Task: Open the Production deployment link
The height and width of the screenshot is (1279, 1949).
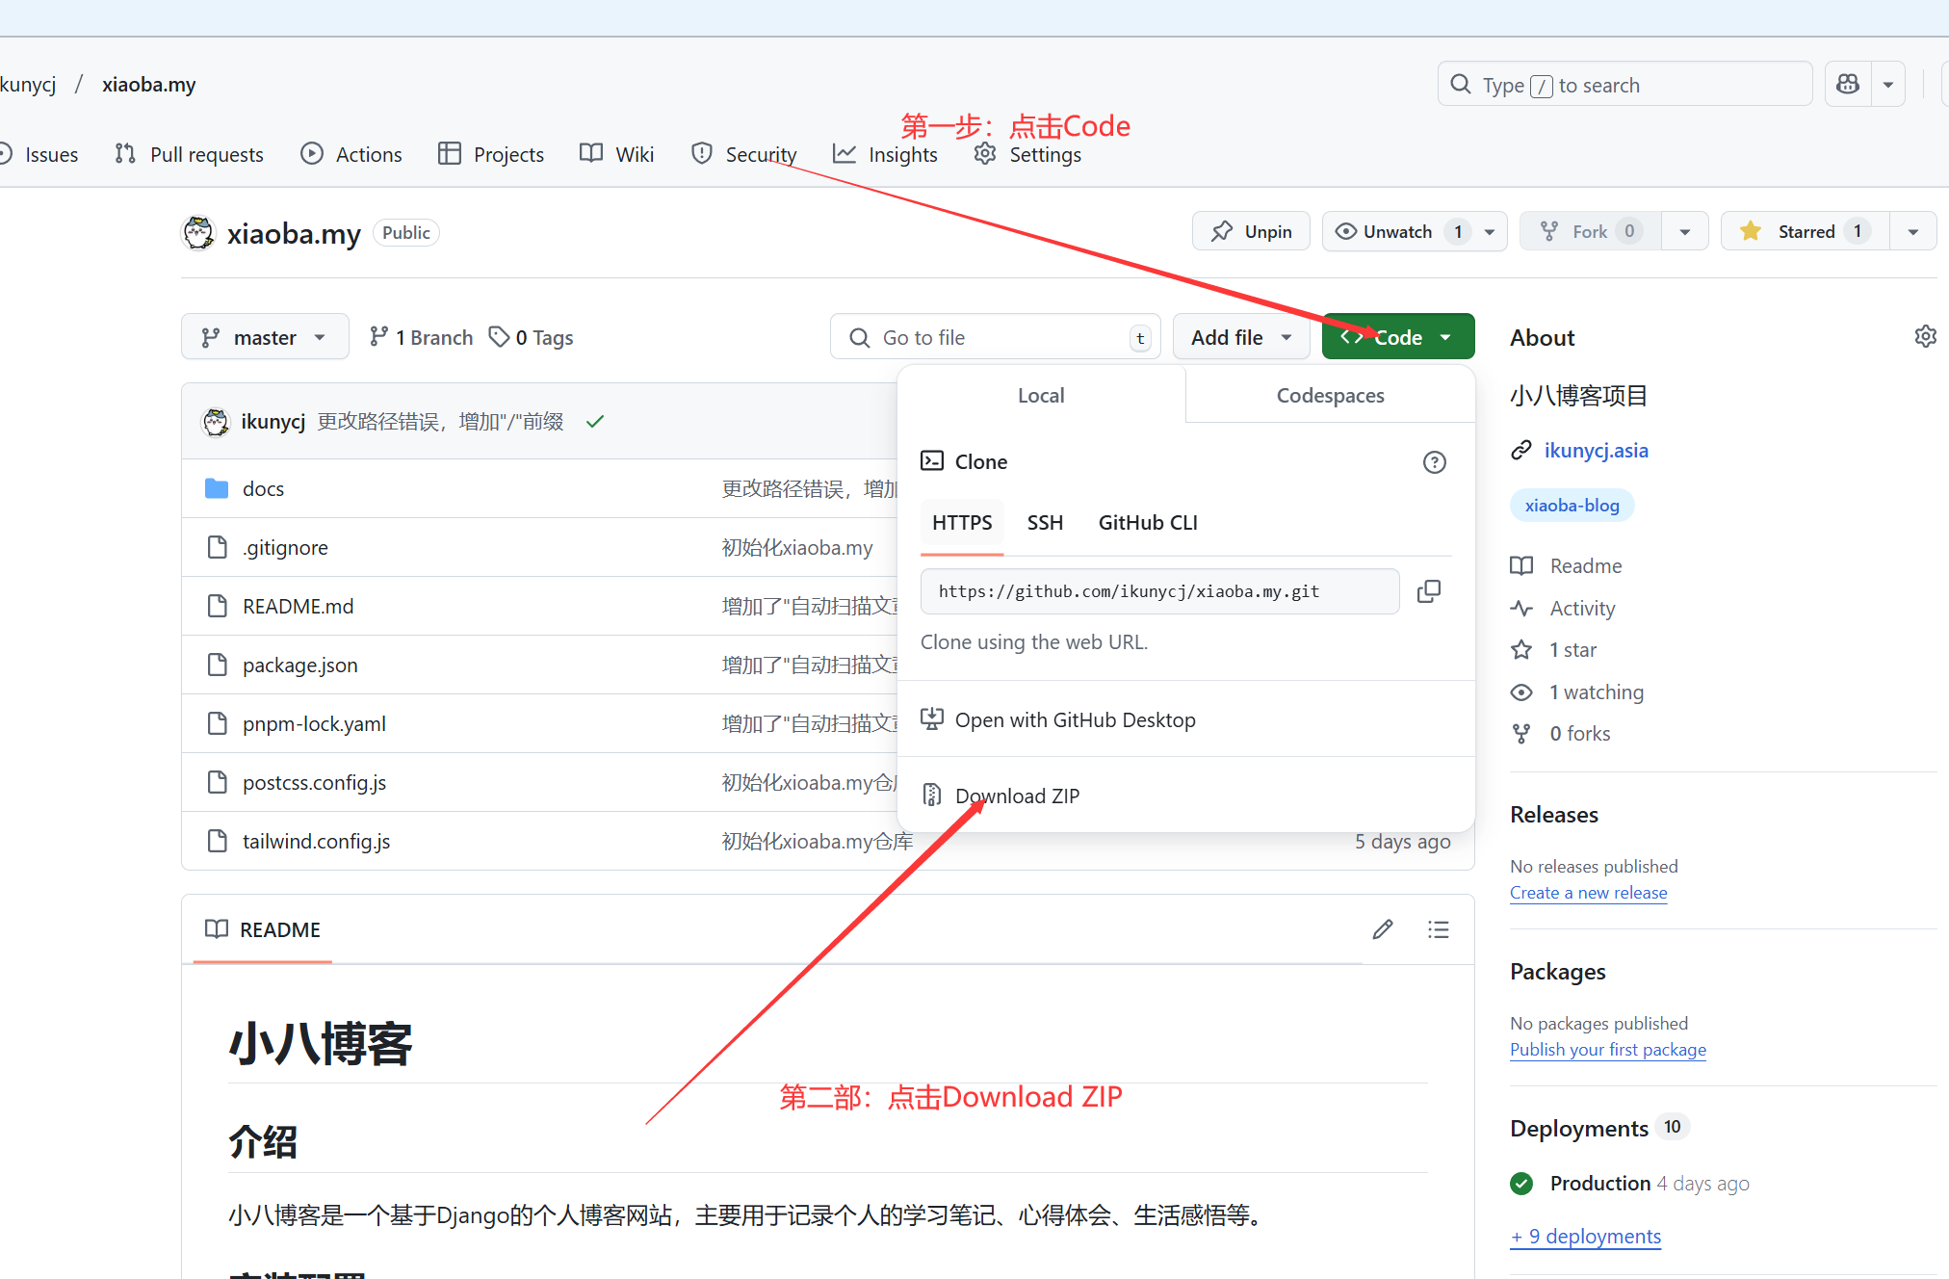Action: [1600, 1184]
